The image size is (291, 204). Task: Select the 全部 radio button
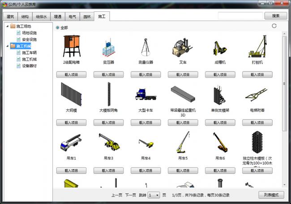[58, 28]
